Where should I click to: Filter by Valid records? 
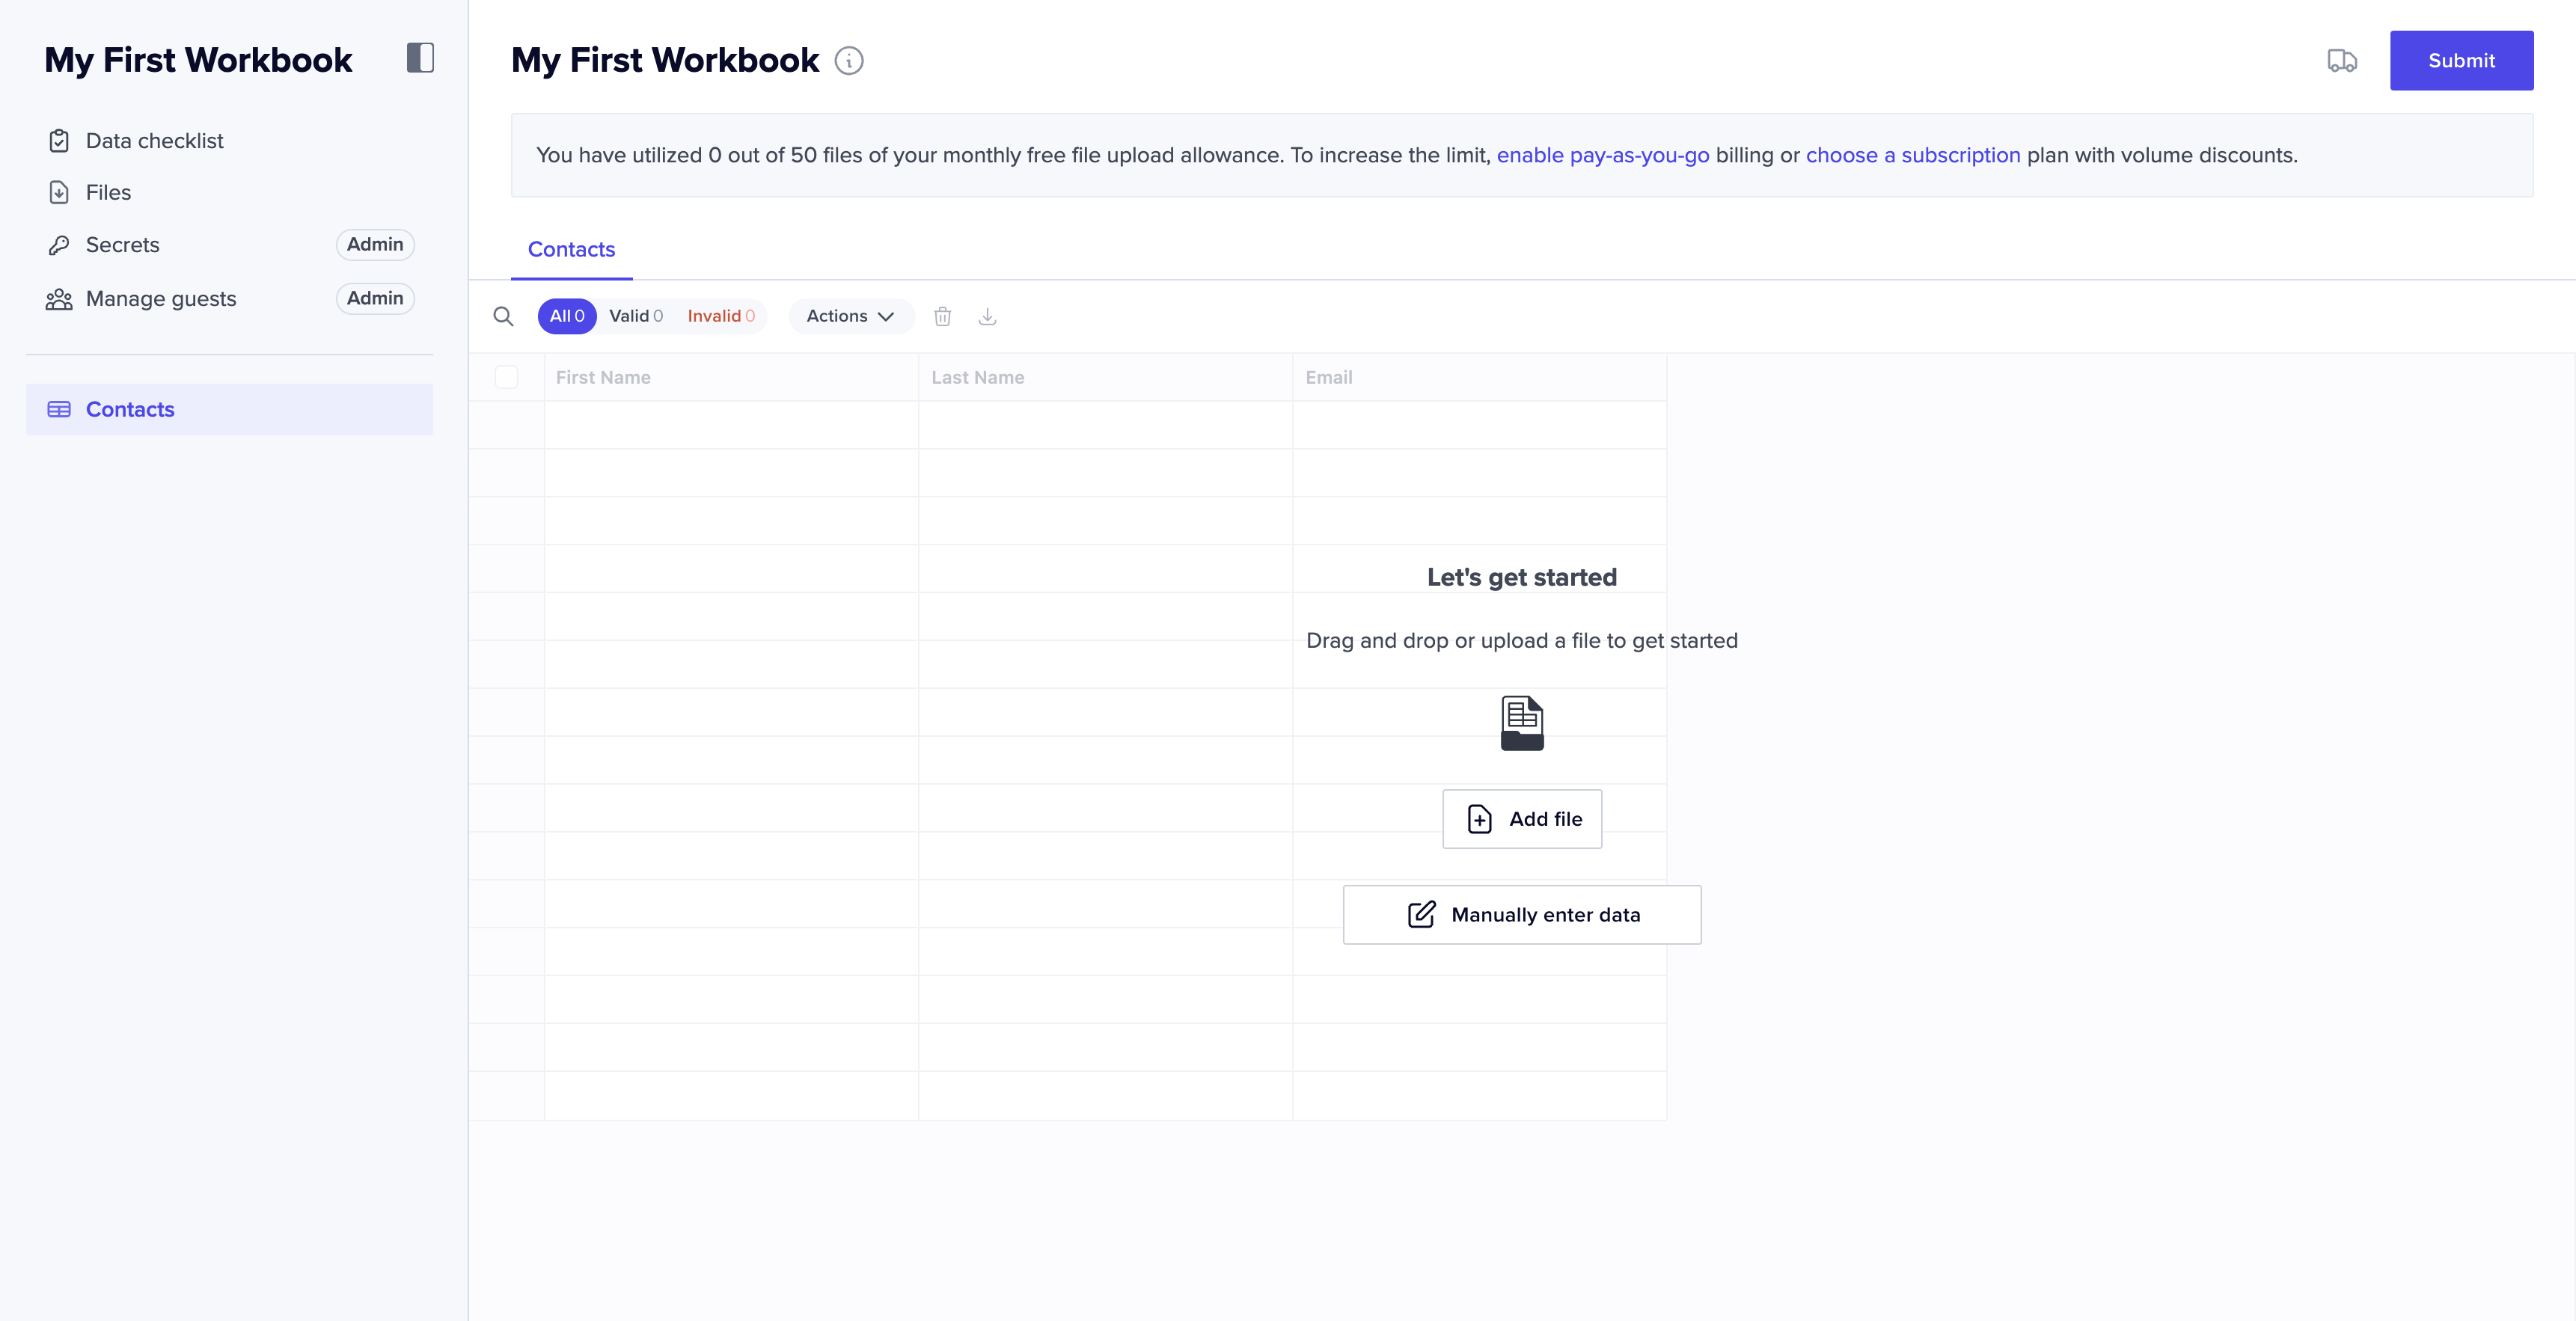635,316
